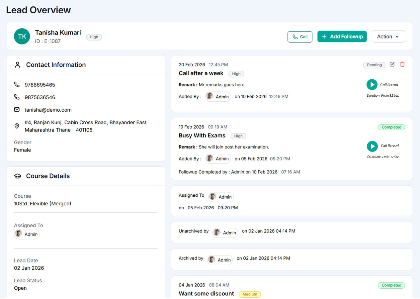The image size is (420, 299).
Task: Click Completed badge on 'Busy With Exams'
Action: click(391, 127)
